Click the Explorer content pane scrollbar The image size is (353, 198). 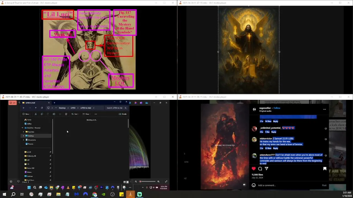128,123
